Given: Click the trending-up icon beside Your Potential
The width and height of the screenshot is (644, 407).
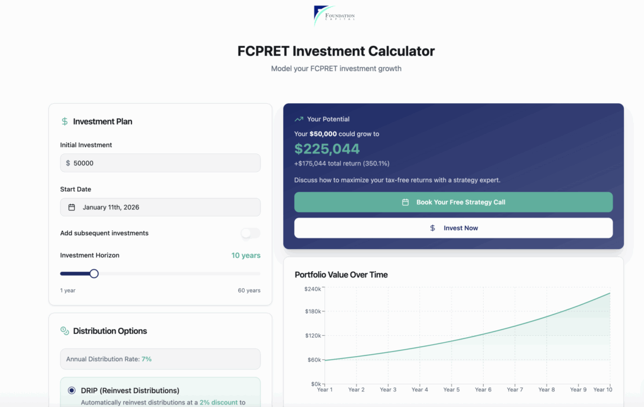Looking at the screenshot, I should (x=299, y=119).
